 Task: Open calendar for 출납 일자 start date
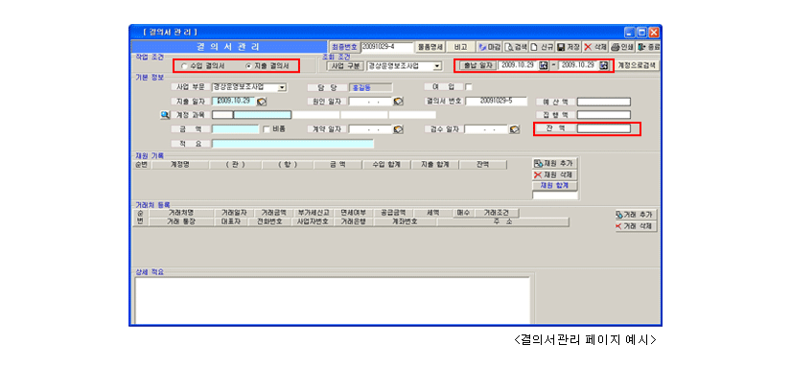(x=544, y=65)
